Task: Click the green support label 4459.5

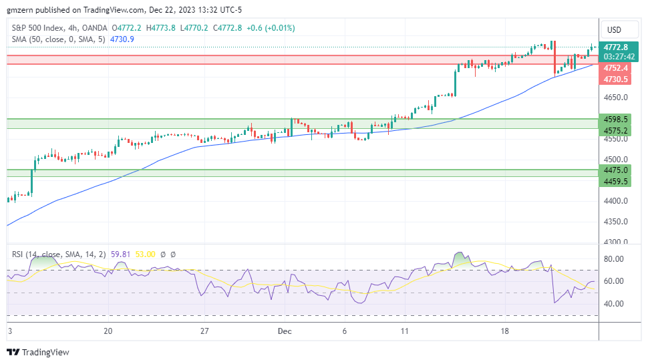Action: [615, 182]
